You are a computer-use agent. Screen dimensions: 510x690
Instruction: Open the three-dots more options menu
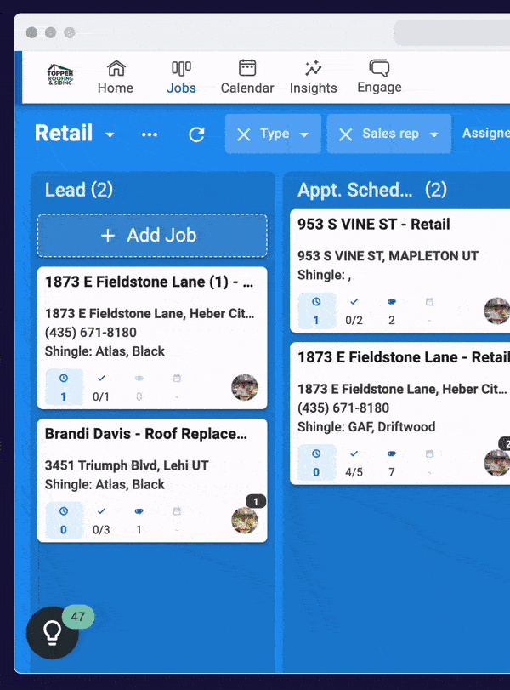(x=150, y=134)
